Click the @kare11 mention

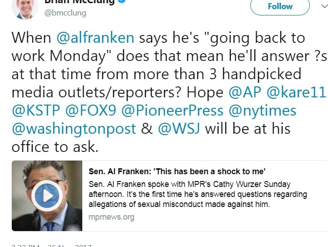point(297,92)
